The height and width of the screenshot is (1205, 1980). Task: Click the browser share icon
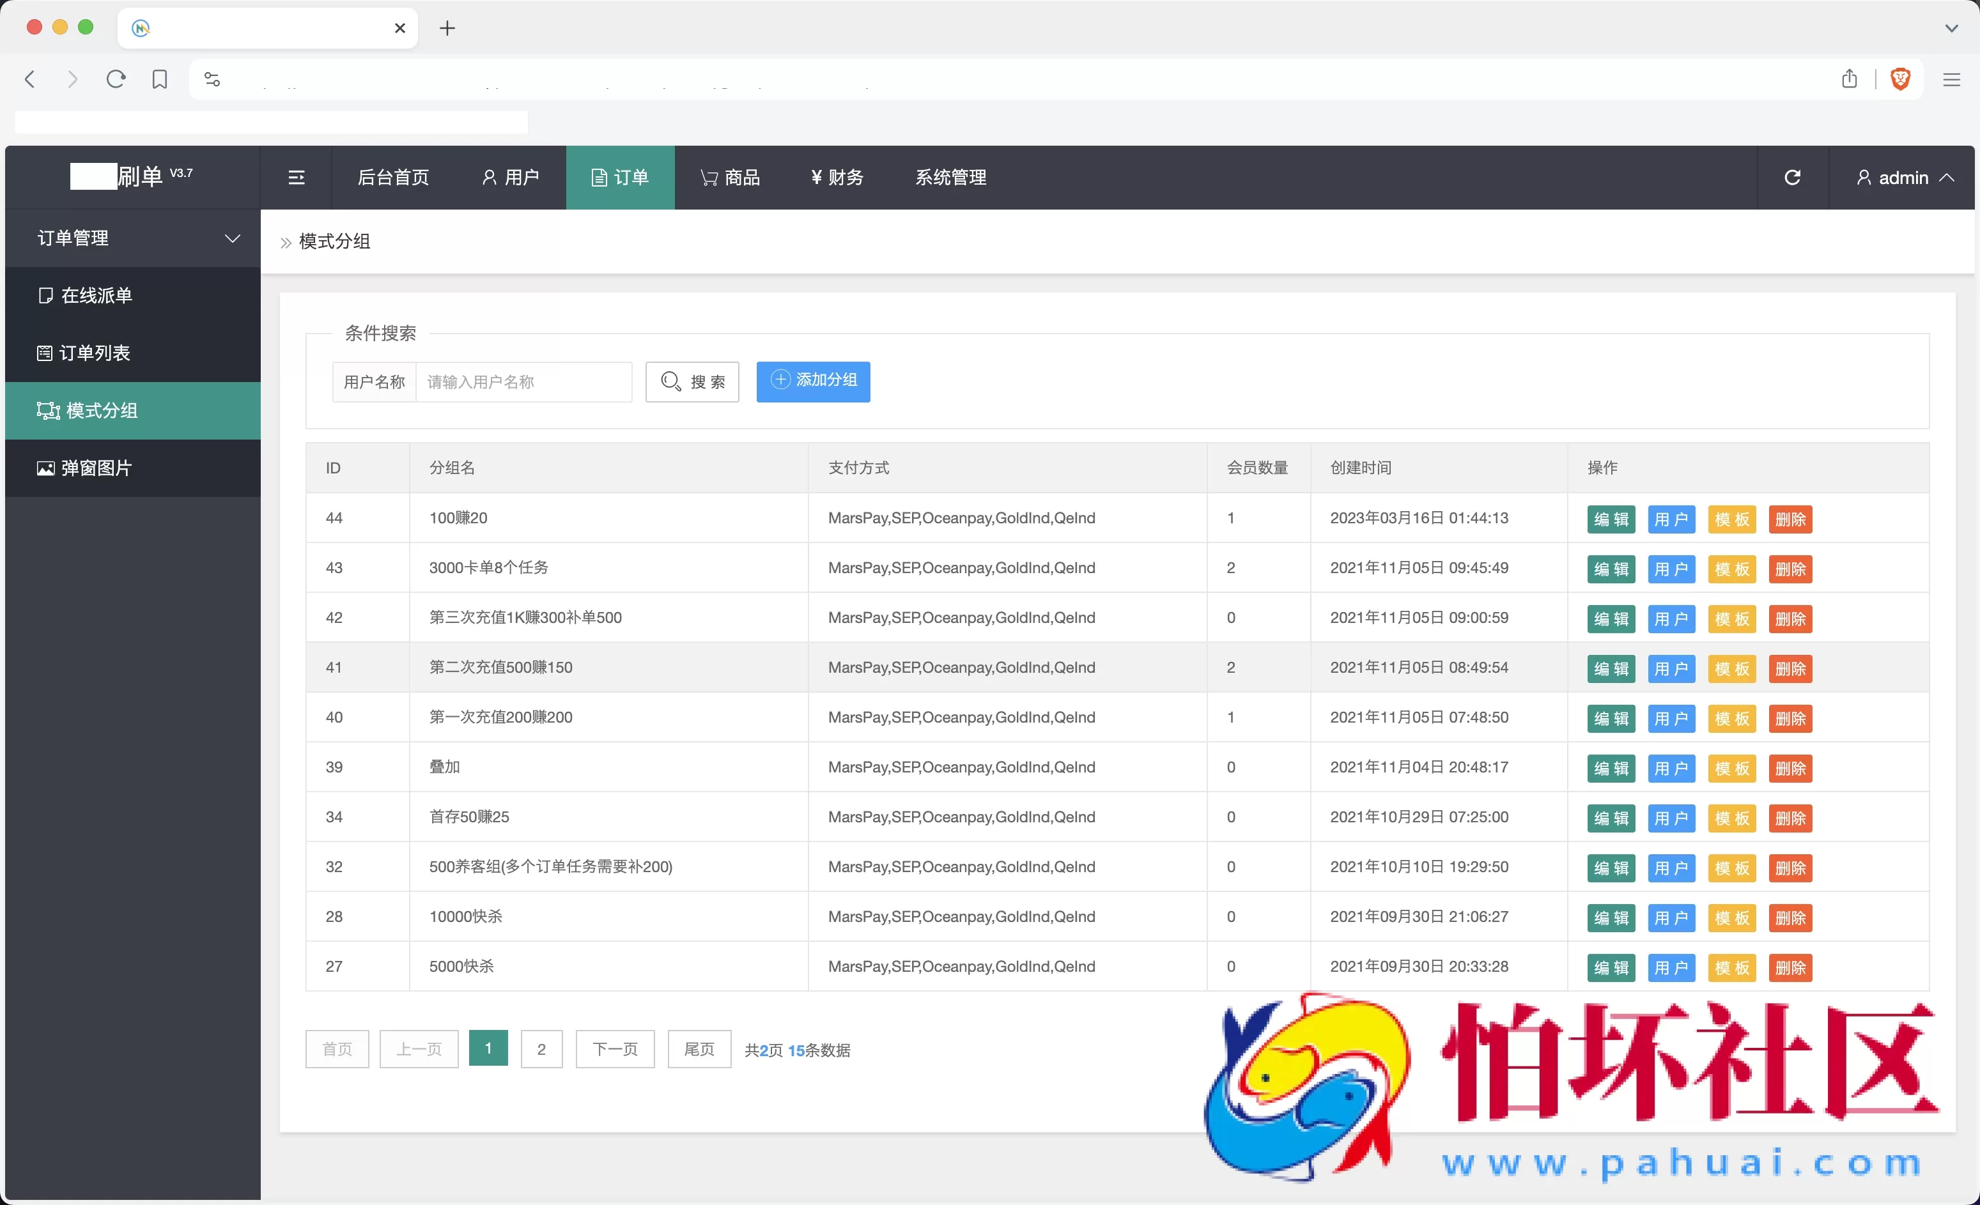click(1849, 79)
